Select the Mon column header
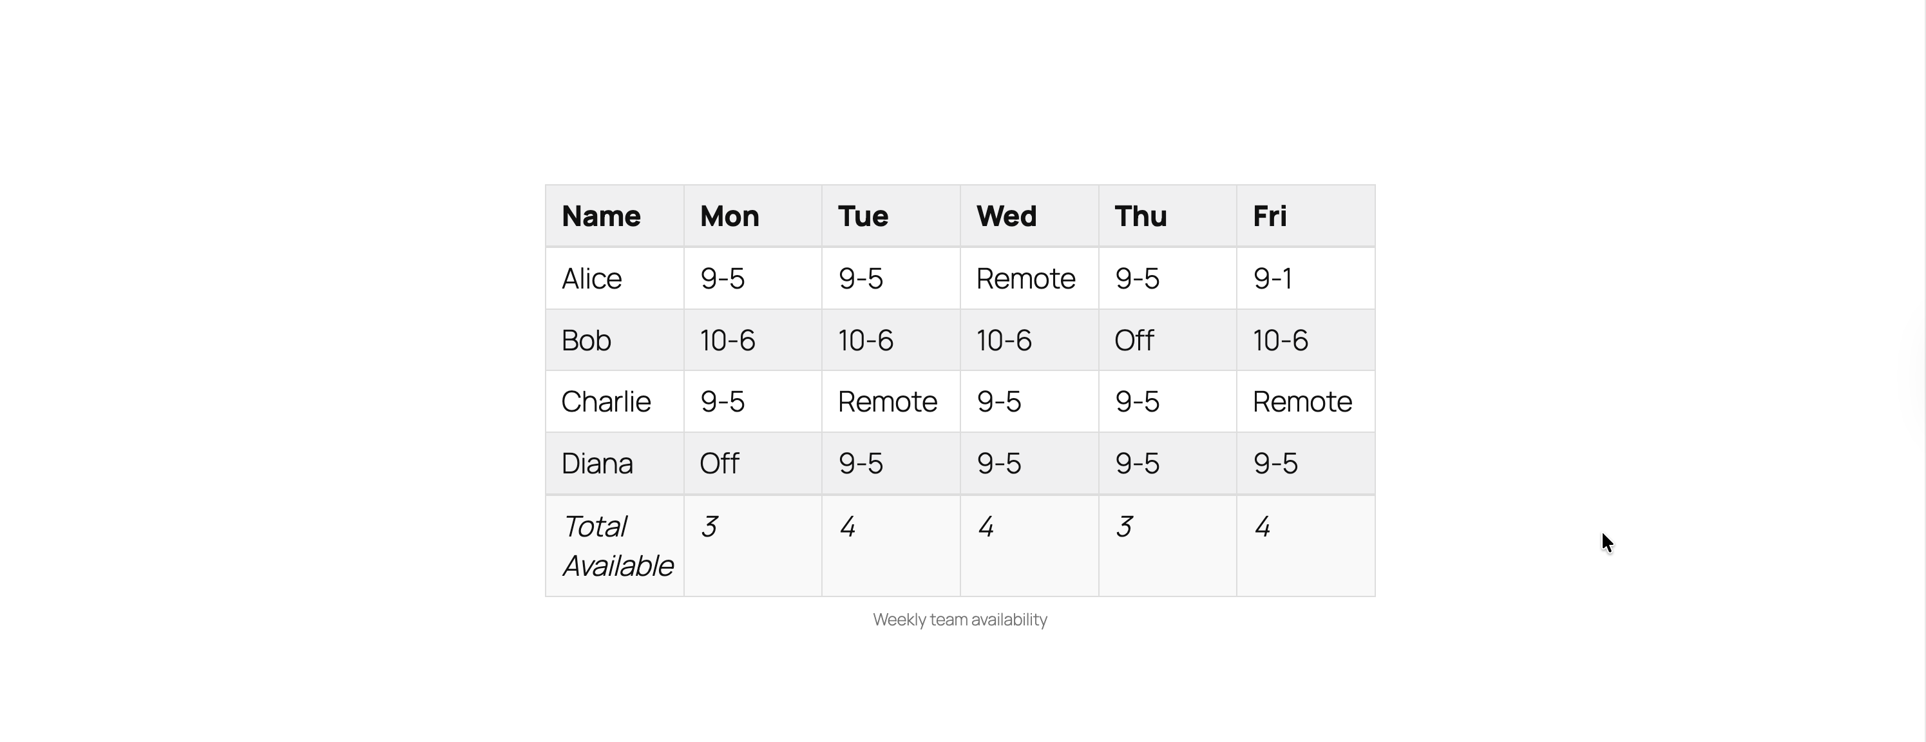The height and width of the screenshot is (742, 1926). click(x=753, y=216)
